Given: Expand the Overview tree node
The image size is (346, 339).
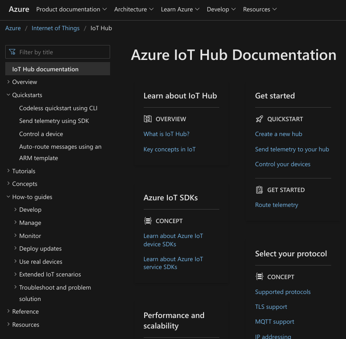Looking at the screenshot, I should (x=8, y=82).
